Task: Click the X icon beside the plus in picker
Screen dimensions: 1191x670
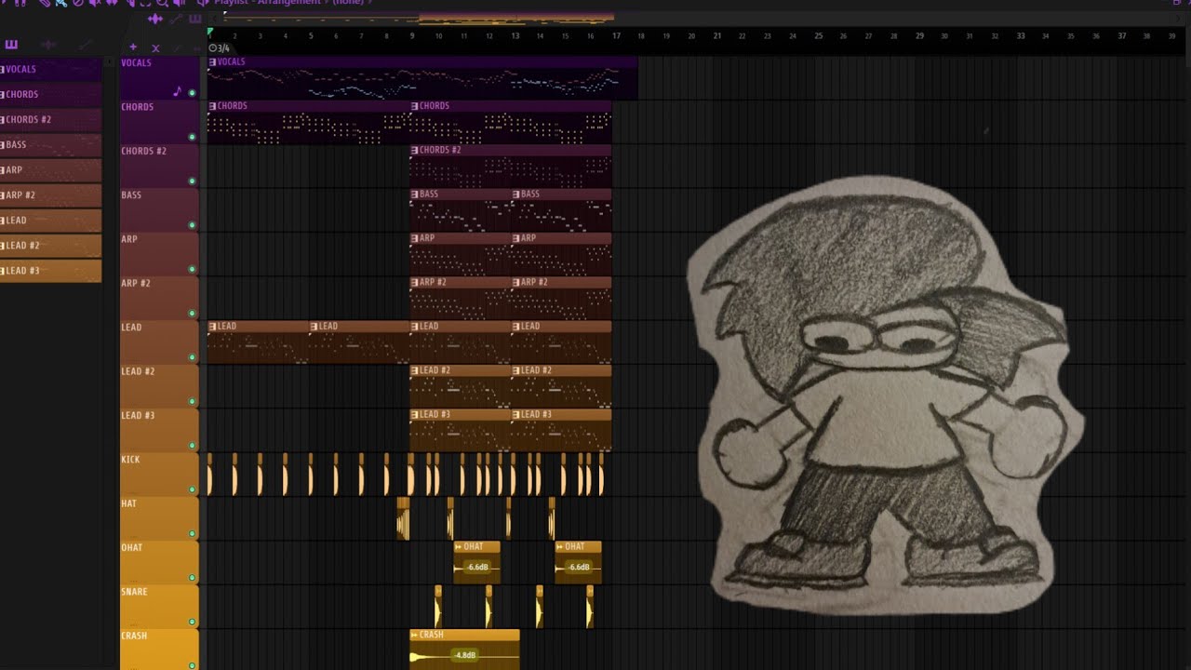Action: (155, 47)
